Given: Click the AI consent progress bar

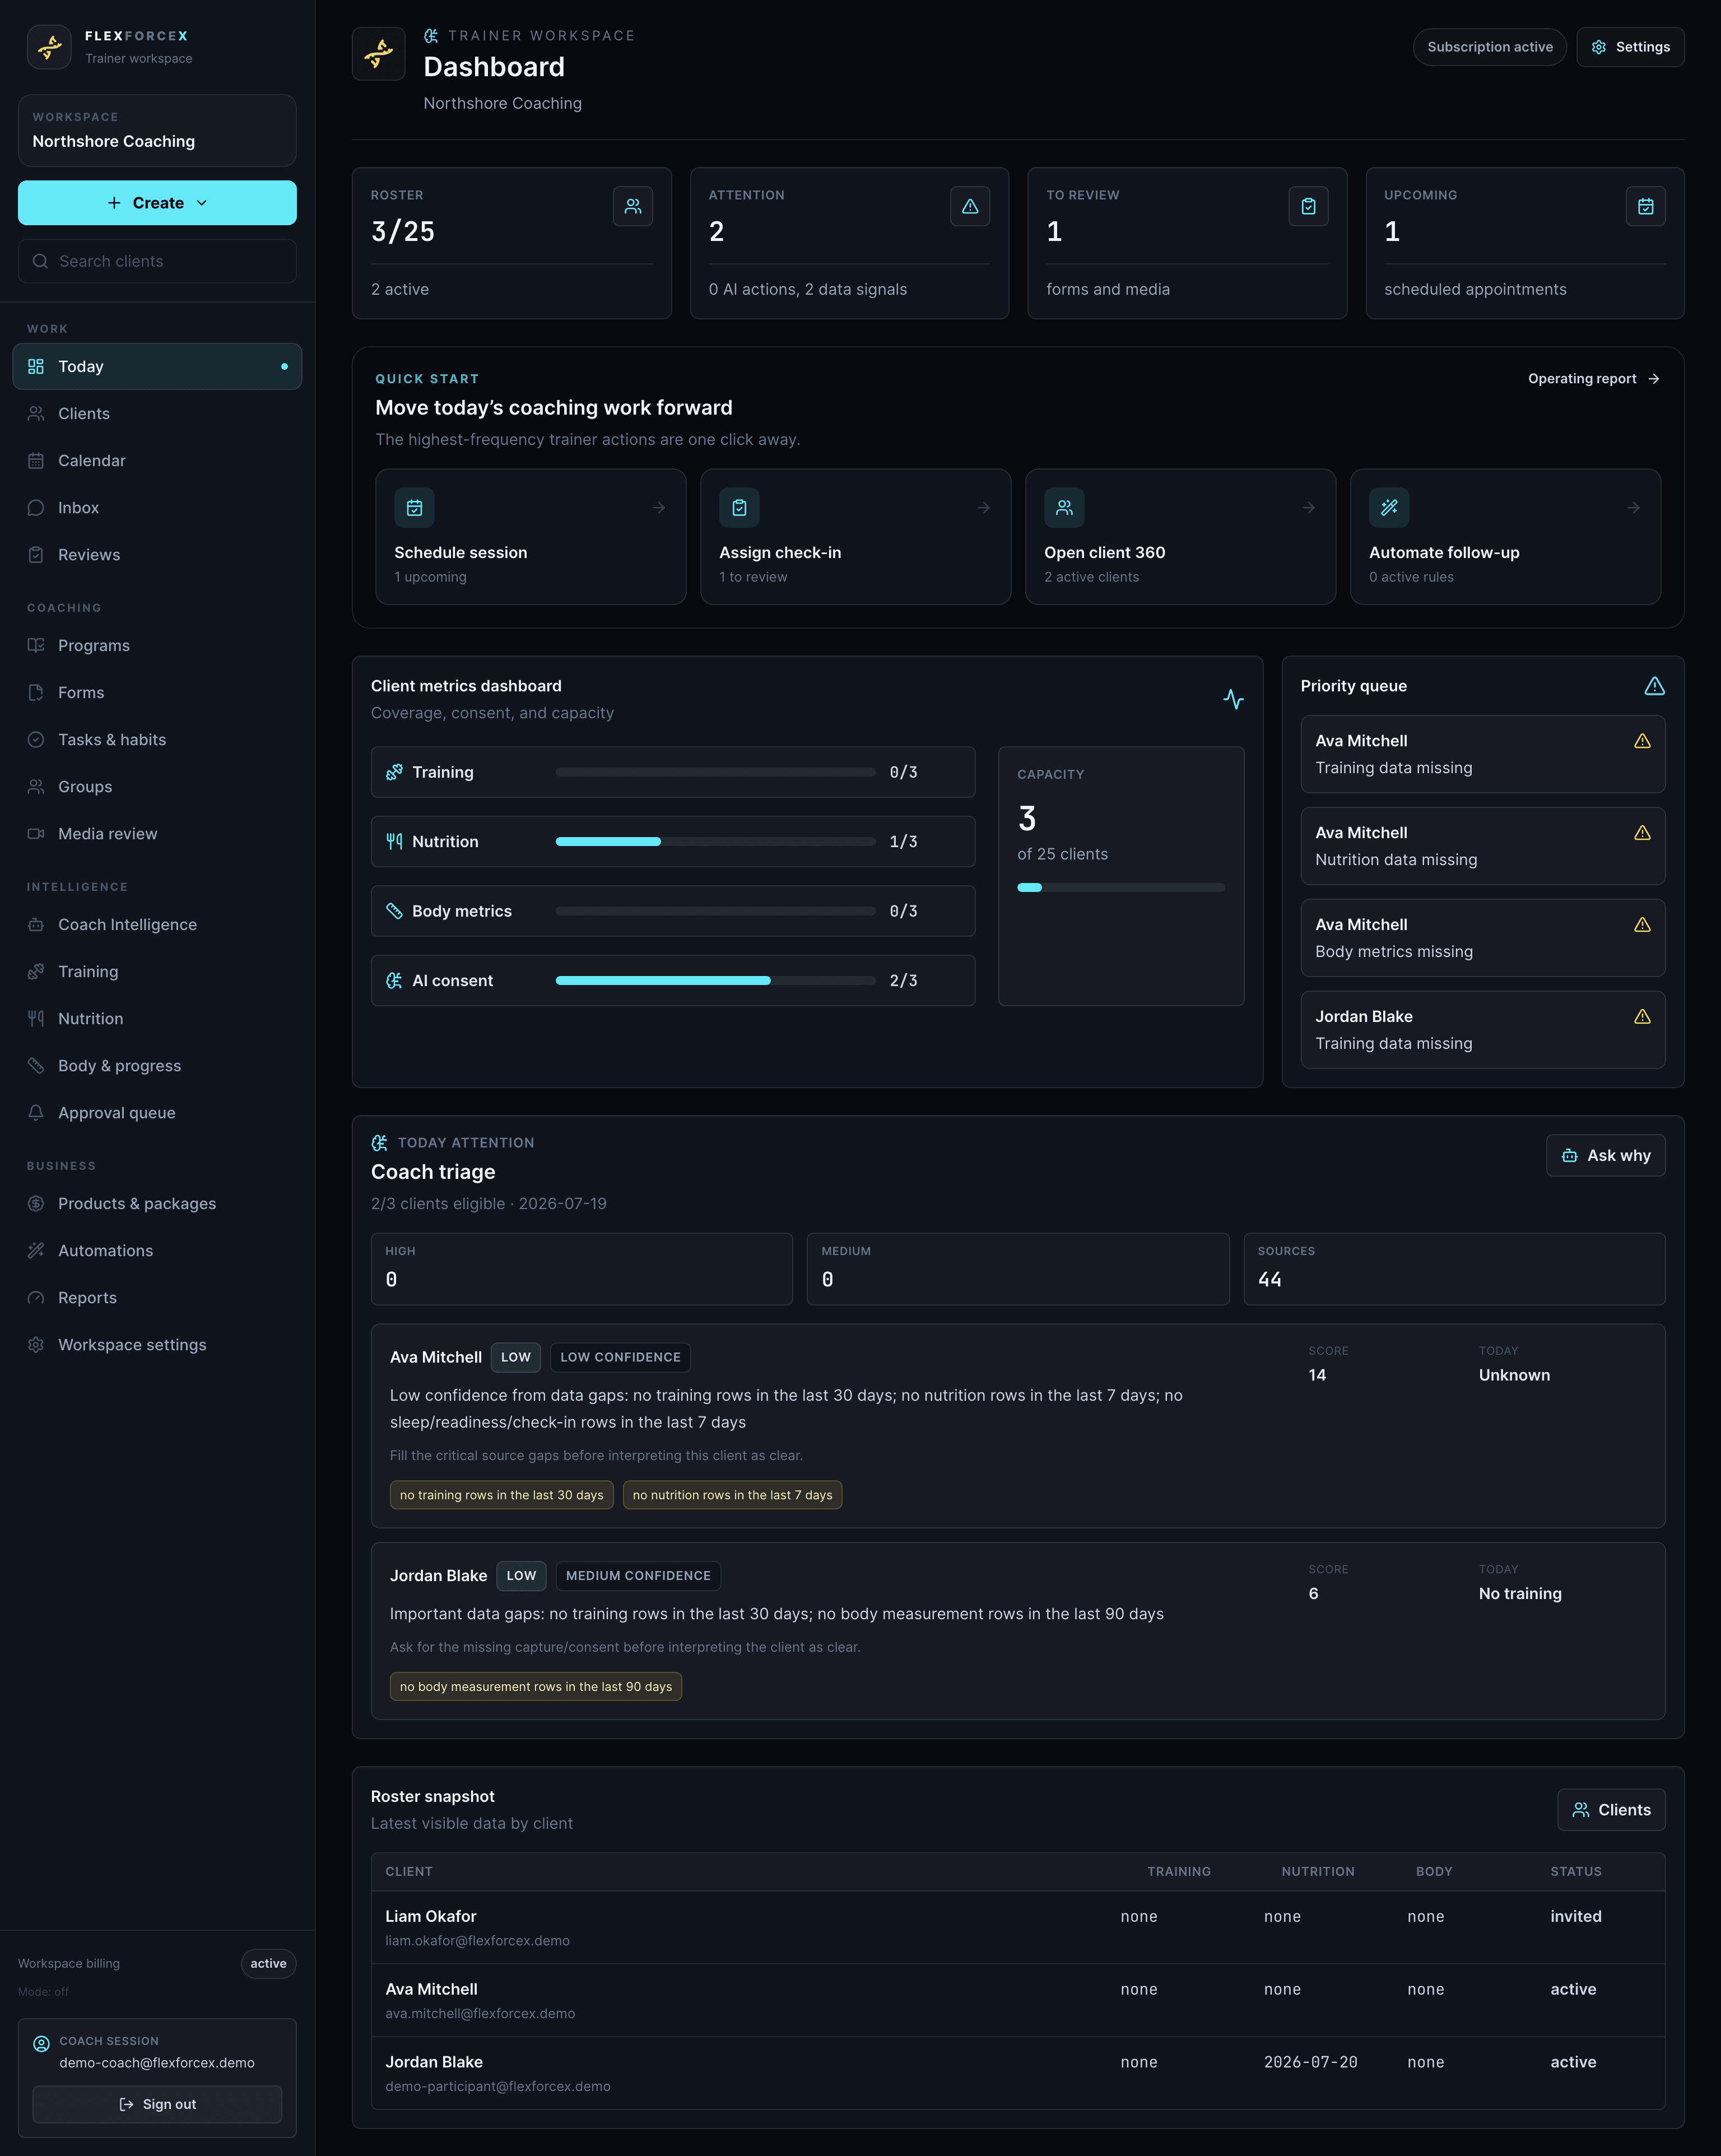Looking at the screenshot, I should 715,981.
